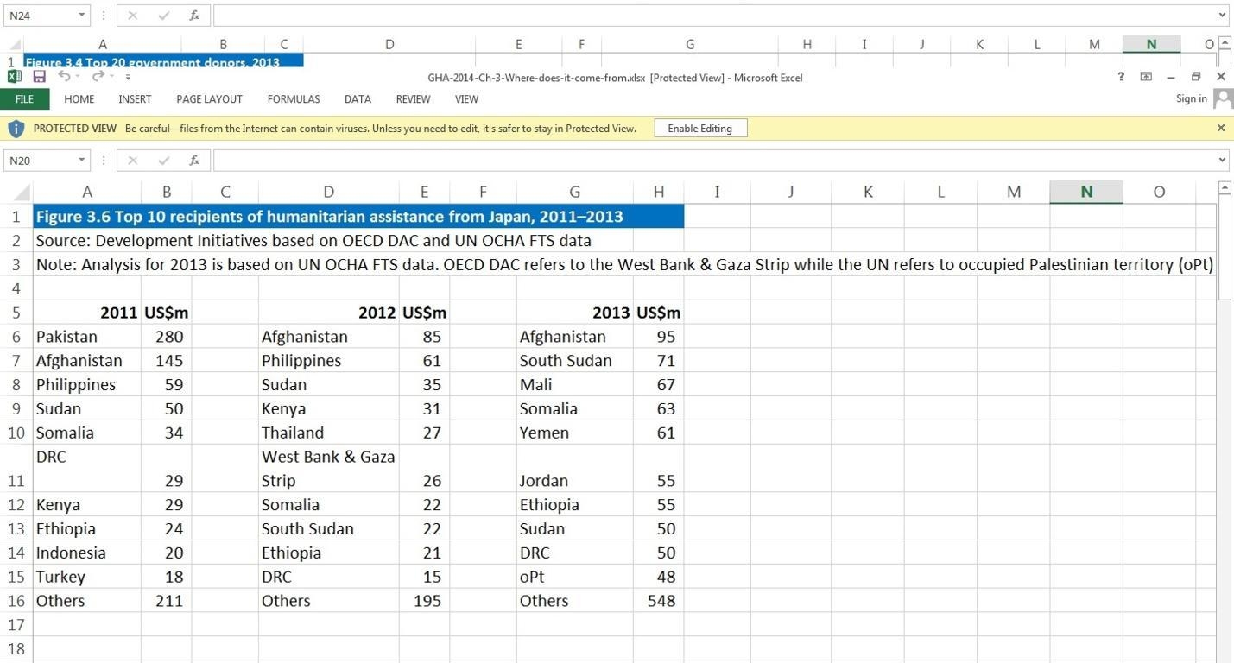The height and width of the screenshot is (663, 1234).
Task: Select column N header in background worksheet
Action: pos(1151,44)
